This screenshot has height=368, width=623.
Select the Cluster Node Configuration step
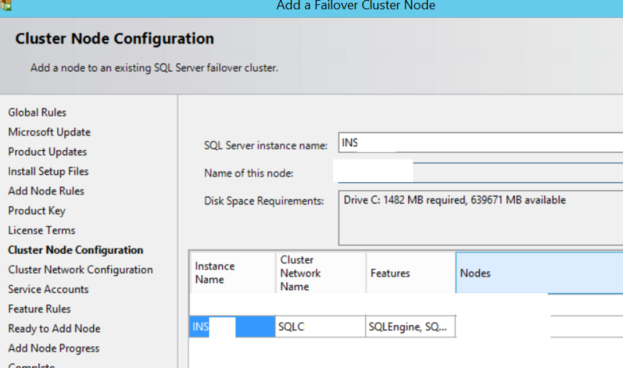tap(76, 250)
